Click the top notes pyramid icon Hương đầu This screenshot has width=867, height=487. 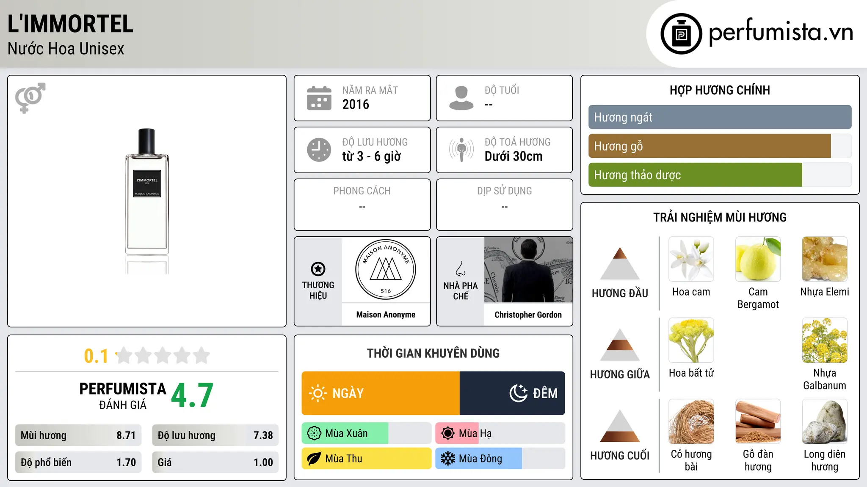click(x=620, y=263)
